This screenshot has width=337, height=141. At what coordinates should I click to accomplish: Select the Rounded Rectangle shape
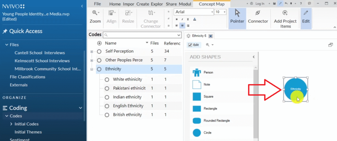point(197,121)
